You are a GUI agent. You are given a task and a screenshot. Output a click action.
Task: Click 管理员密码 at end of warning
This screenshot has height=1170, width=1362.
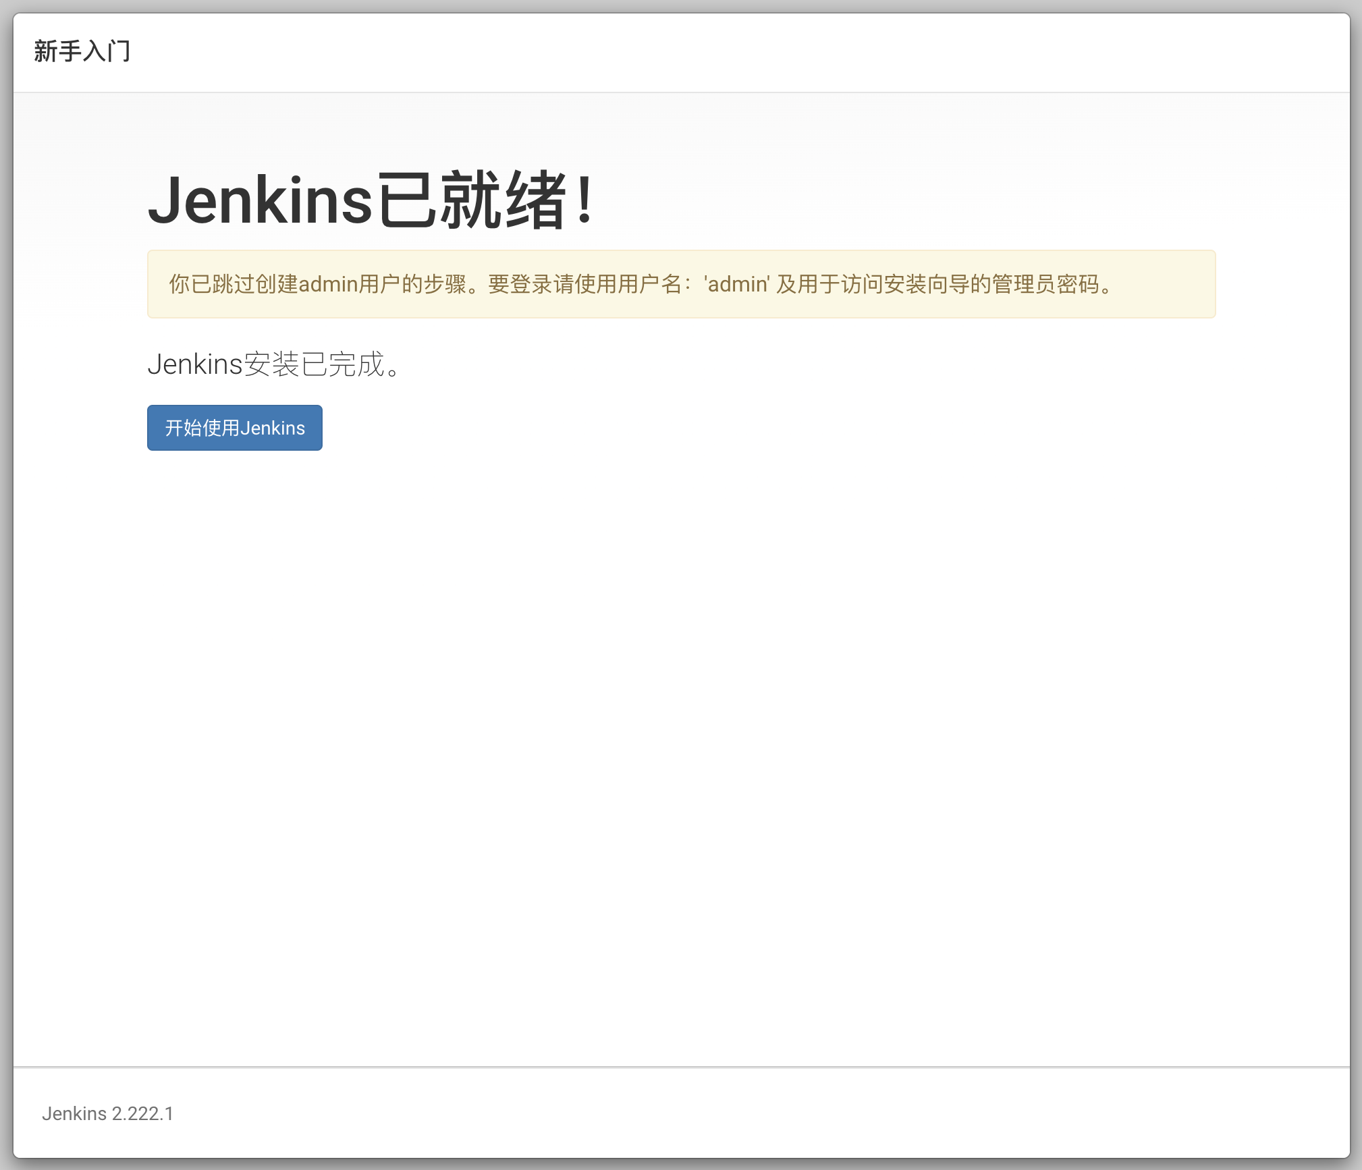tap(1046, 284)
